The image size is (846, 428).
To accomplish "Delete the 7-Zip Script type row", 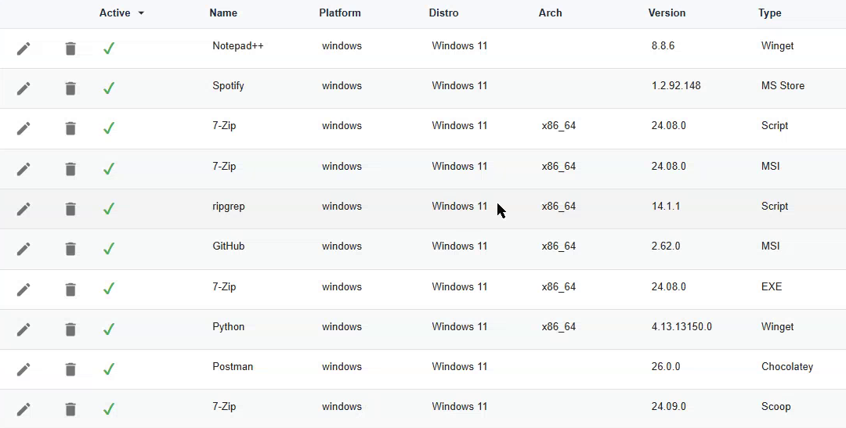I will [70, 128].
